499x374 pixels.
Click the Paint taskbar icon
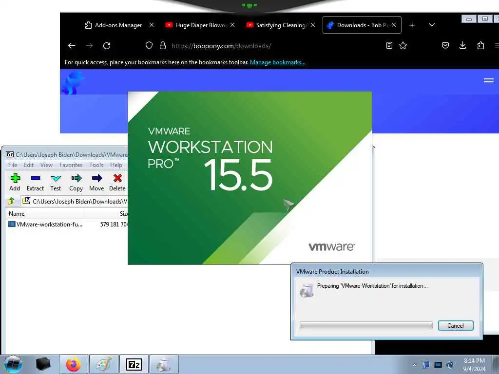pyautogui.click(x=104, y=364)
